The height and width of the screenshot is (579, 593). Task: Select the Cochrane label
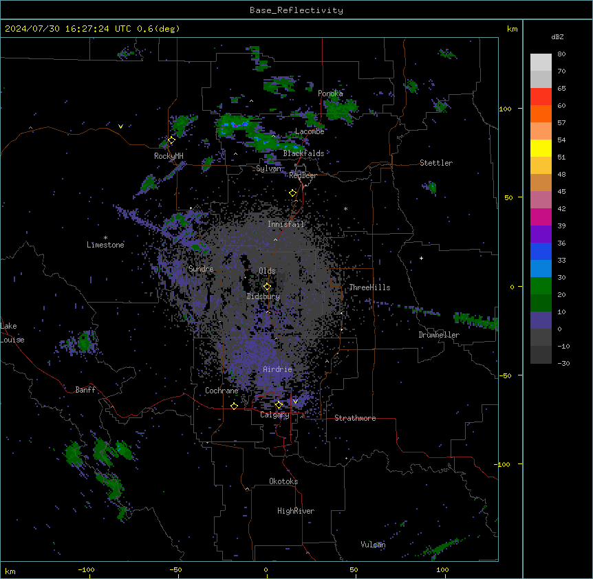(222, 391)
